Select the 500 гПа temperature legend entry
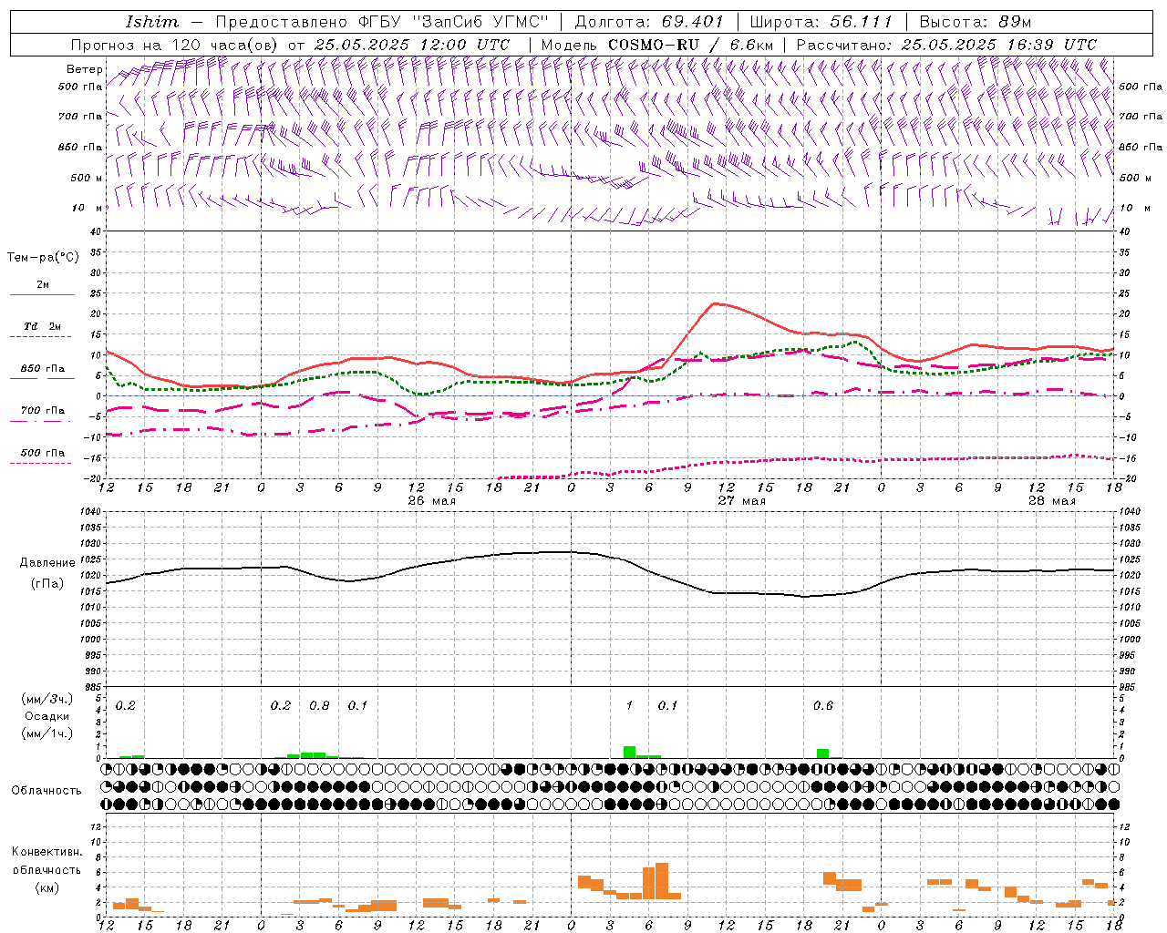Image resolution: width=1167 pixels, height=933 pixels. click(x=42, y=453)
